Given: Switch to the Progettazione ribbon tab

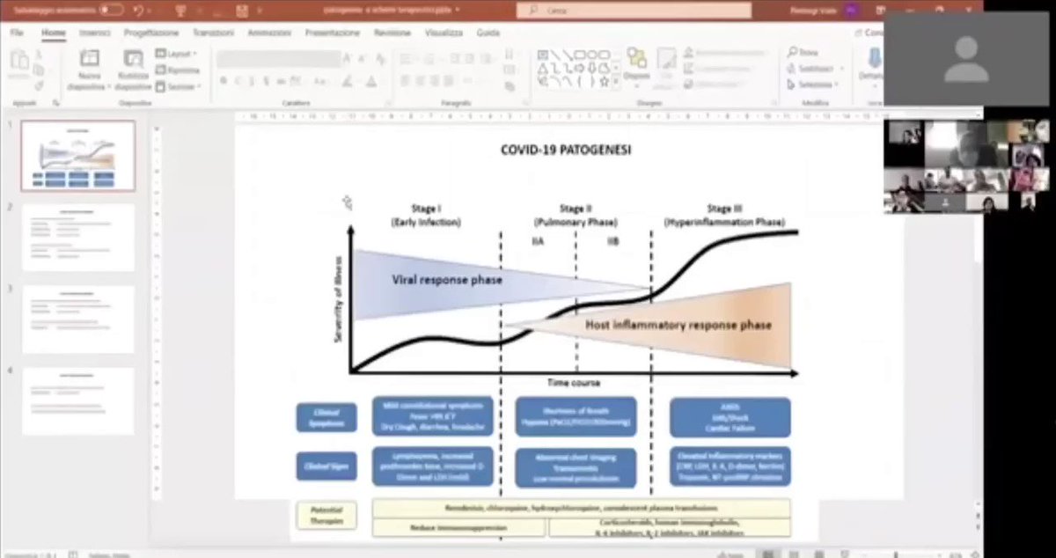Looking at the screenshot, I should pos(152,33).
